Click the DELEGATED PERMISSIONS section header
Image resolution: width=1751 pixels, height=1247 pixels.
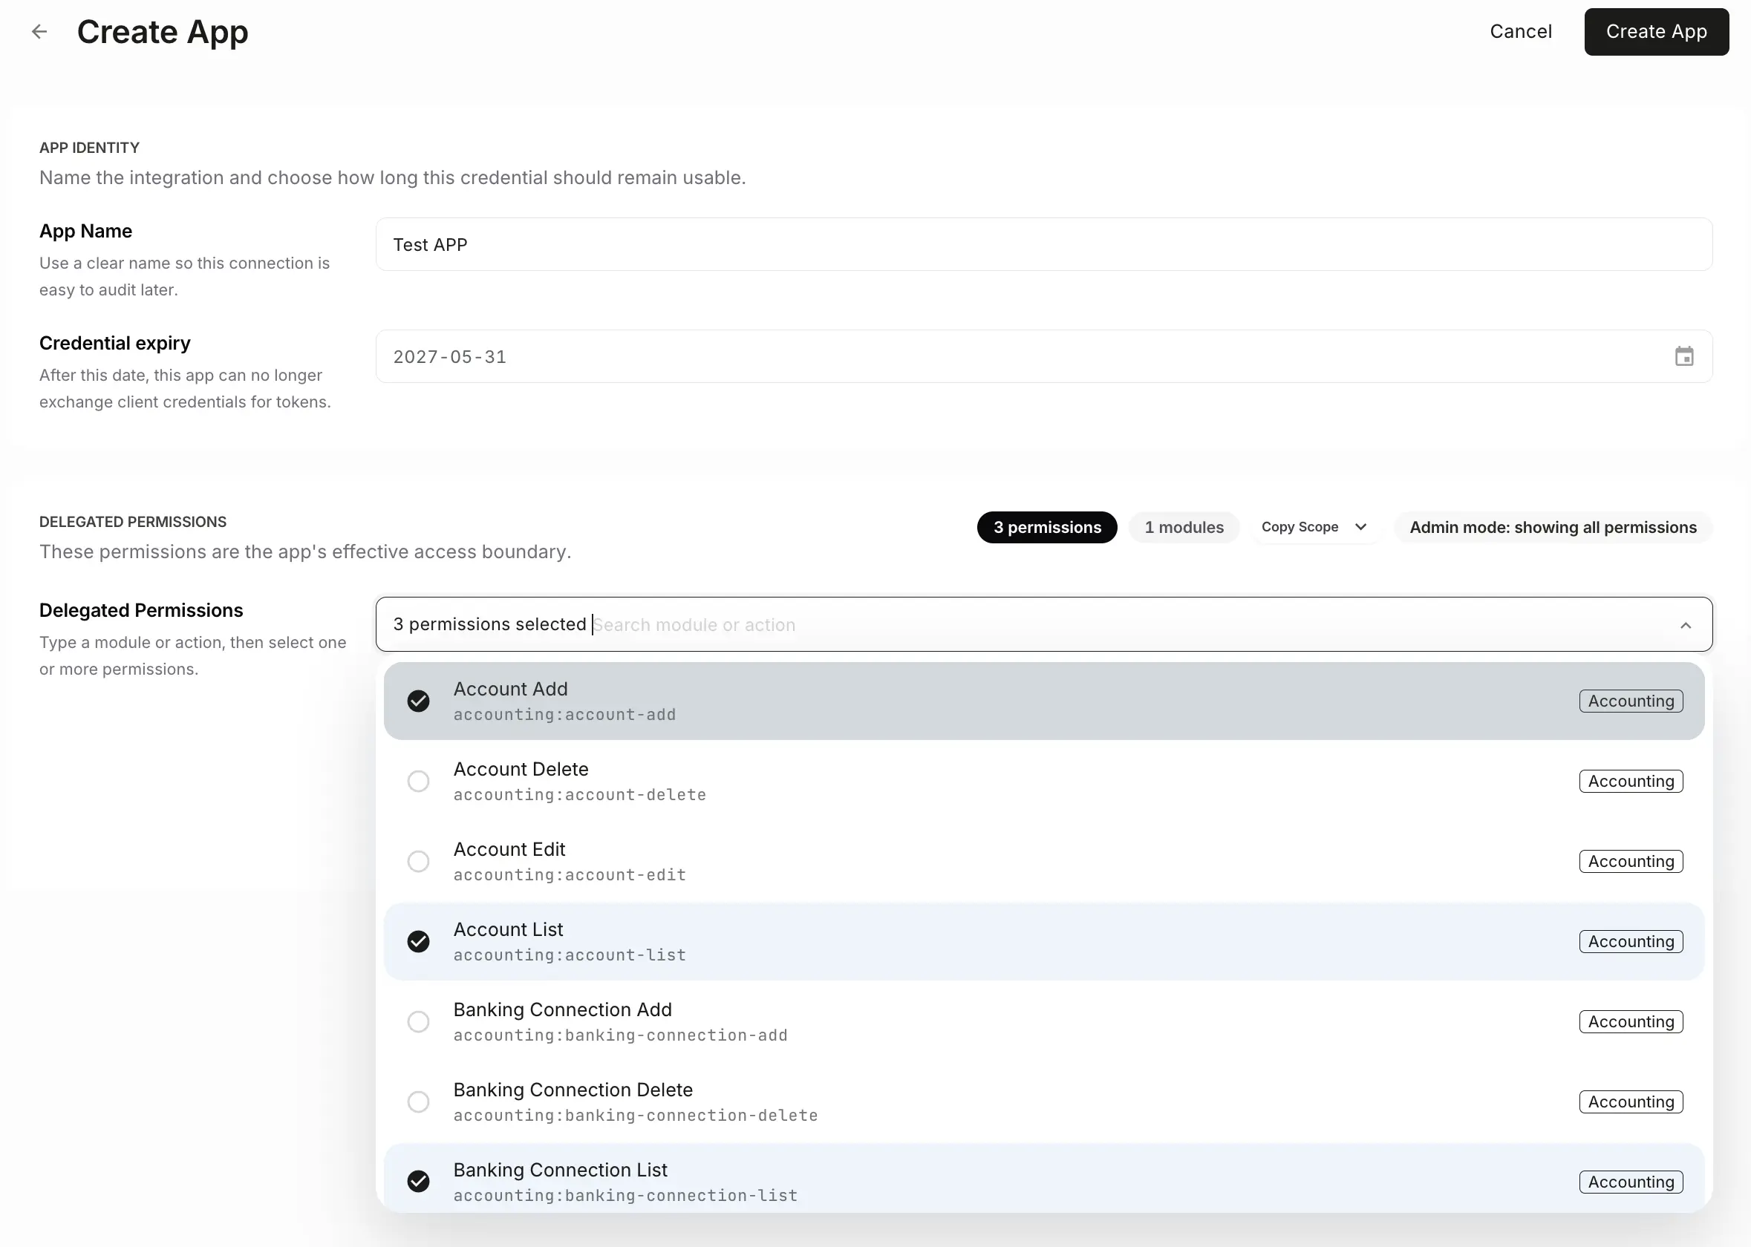133,522
